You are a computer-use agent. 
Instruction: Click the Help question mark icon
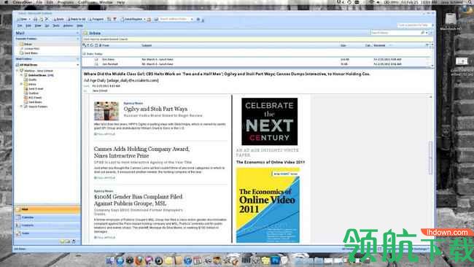point(198,19)
